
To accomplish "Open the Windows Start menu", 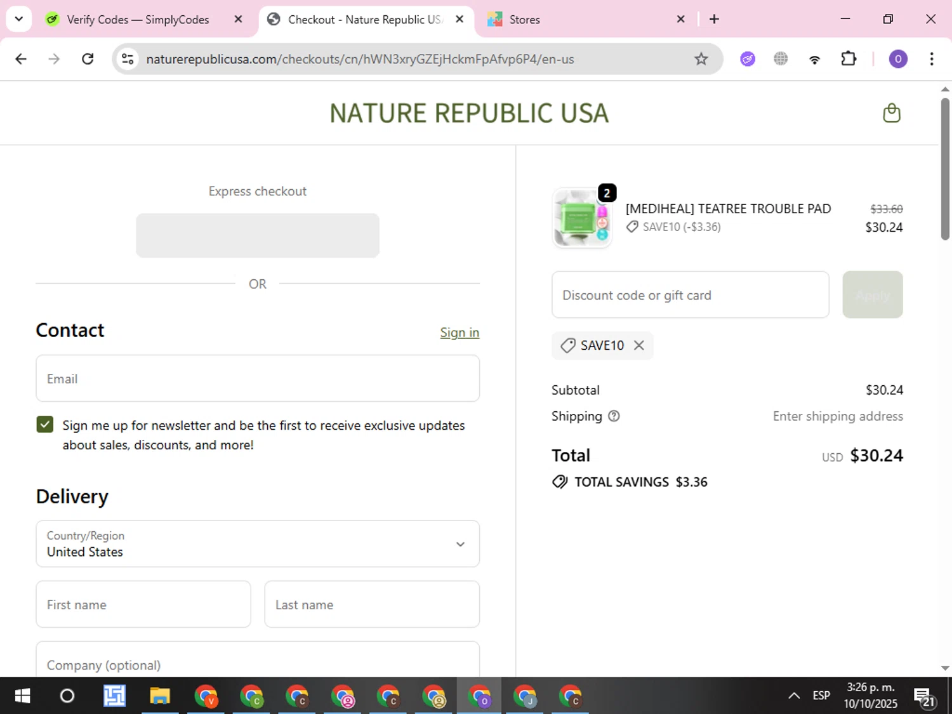I will pyautogui.click(x=22, y=696).
